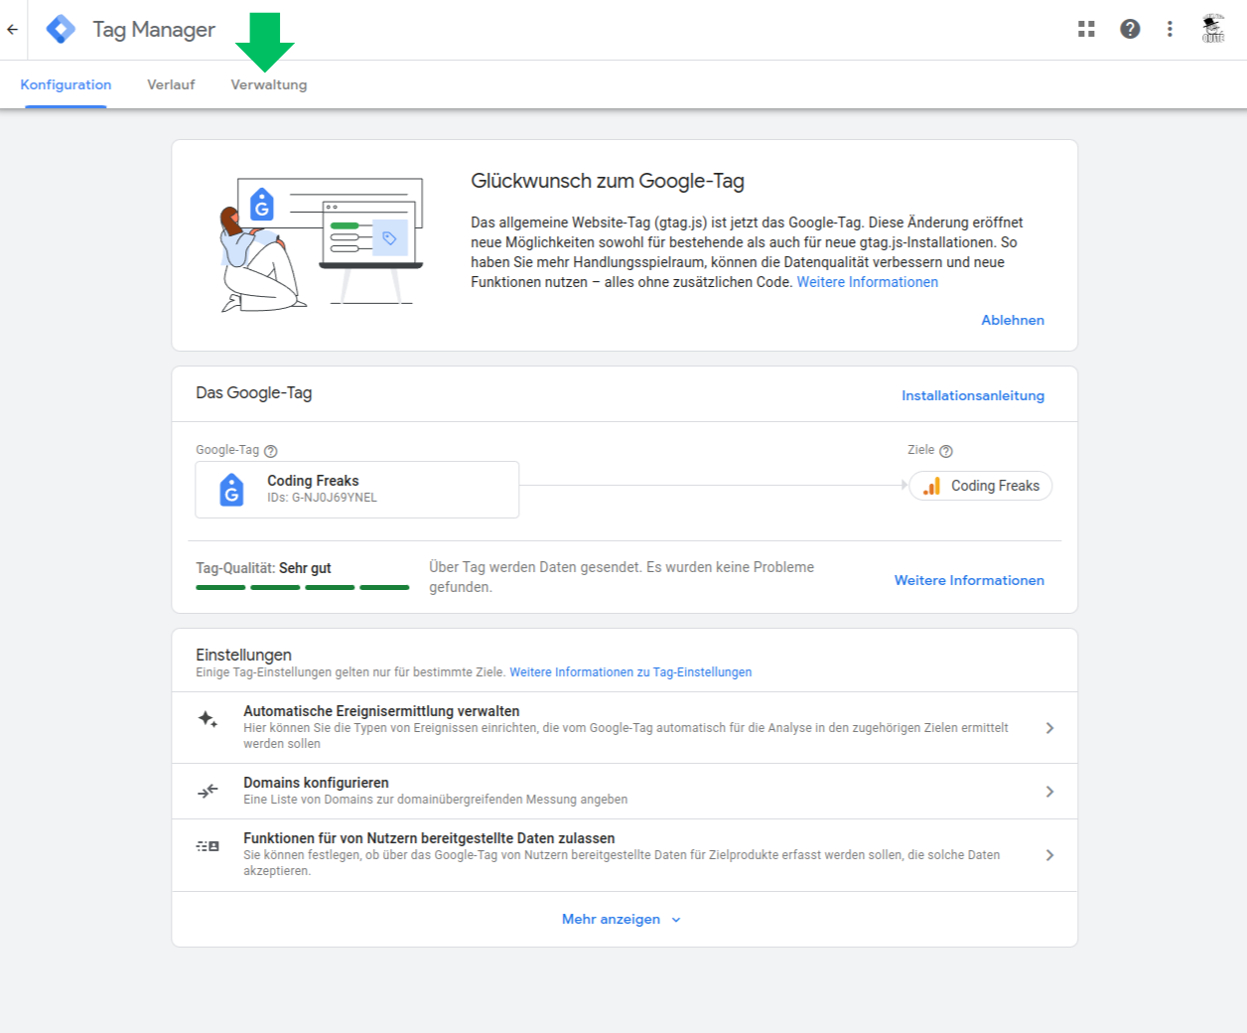Screen dimensions: 1247x1033
Task: Click the IDs: G-NJ0J69YNEL text
Action: tap(322, 498)
